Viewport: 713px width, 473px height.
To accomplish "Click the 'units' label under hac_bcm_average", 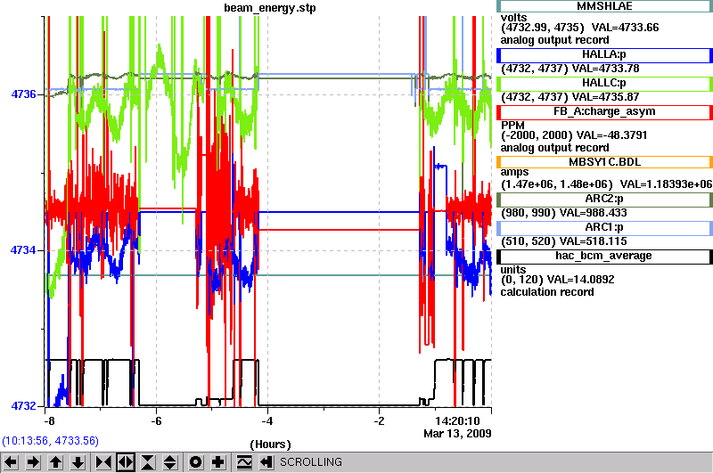I will point(513,270).
